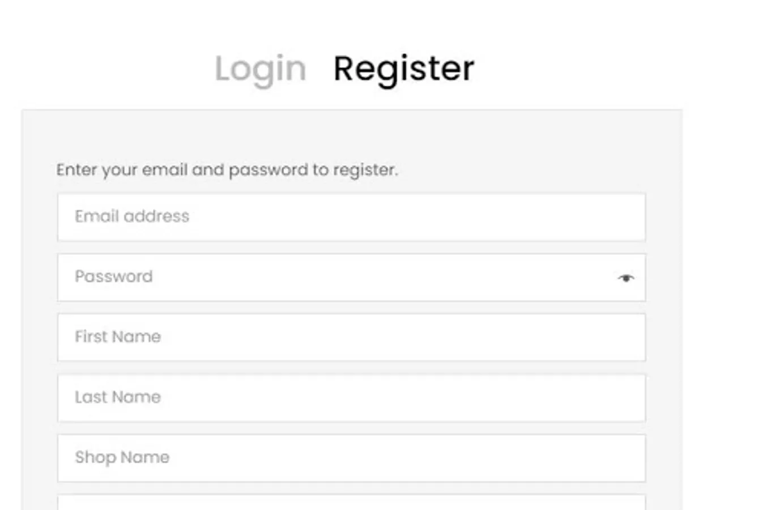Image resolution: width=784 pixels, height=510 pixels.
Task: Click the Last Name input field
Action: [x=351, y=398]
